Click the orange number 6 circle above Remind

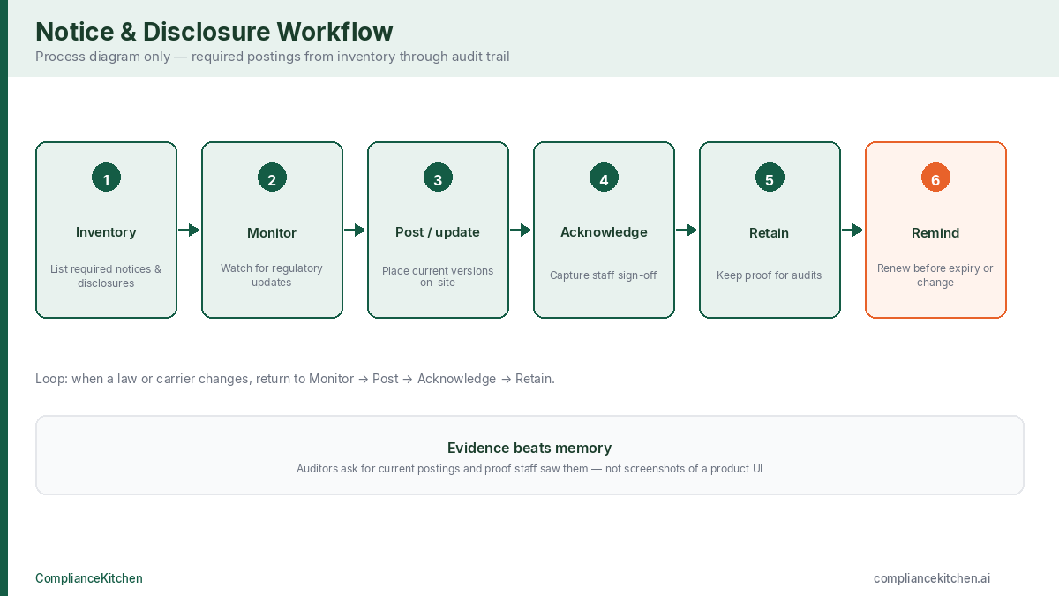pos(935,177)
